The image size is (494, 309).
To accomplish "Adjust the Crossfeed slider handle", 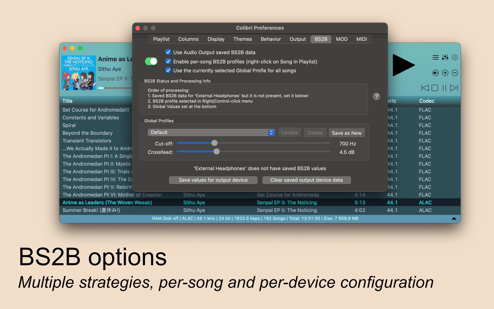I will tap(217, 152).
